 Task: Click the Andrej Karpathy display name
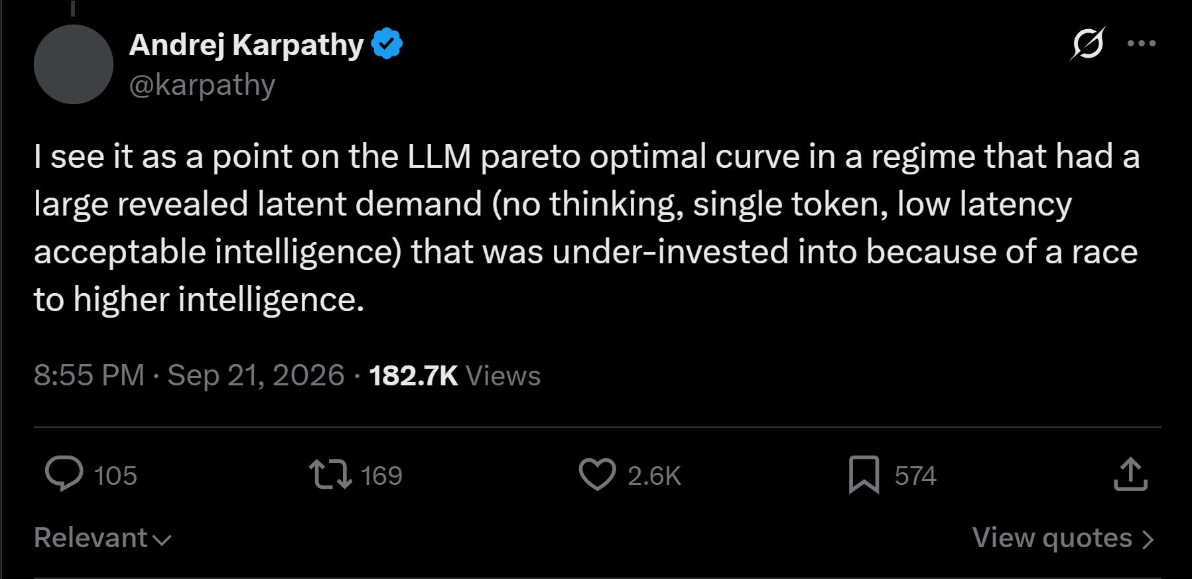click(246, 45)
